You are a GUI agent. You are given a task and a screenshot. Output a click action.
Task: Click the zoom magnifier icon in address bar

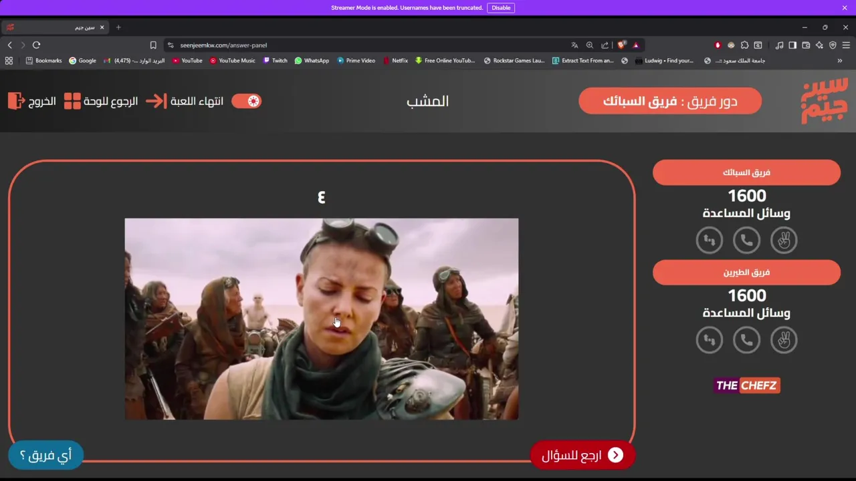590,45
